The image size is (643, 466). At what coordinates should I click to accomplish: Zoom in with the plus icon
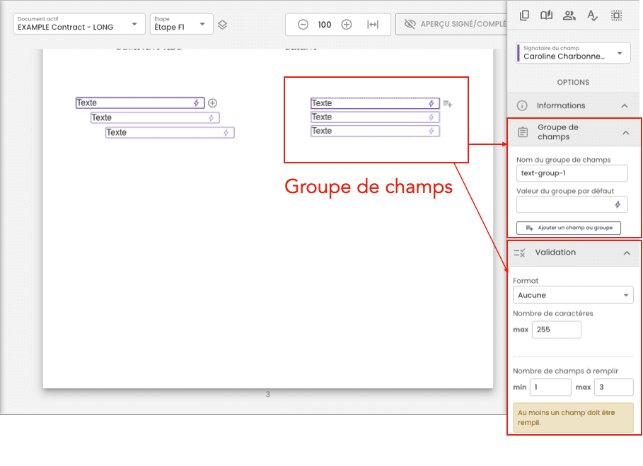point(347,25)
